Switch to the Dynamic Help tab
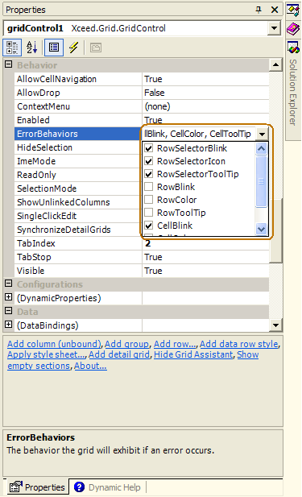This screenshot has width=302, height=497. pyautogui.click(x=107, y=487)
